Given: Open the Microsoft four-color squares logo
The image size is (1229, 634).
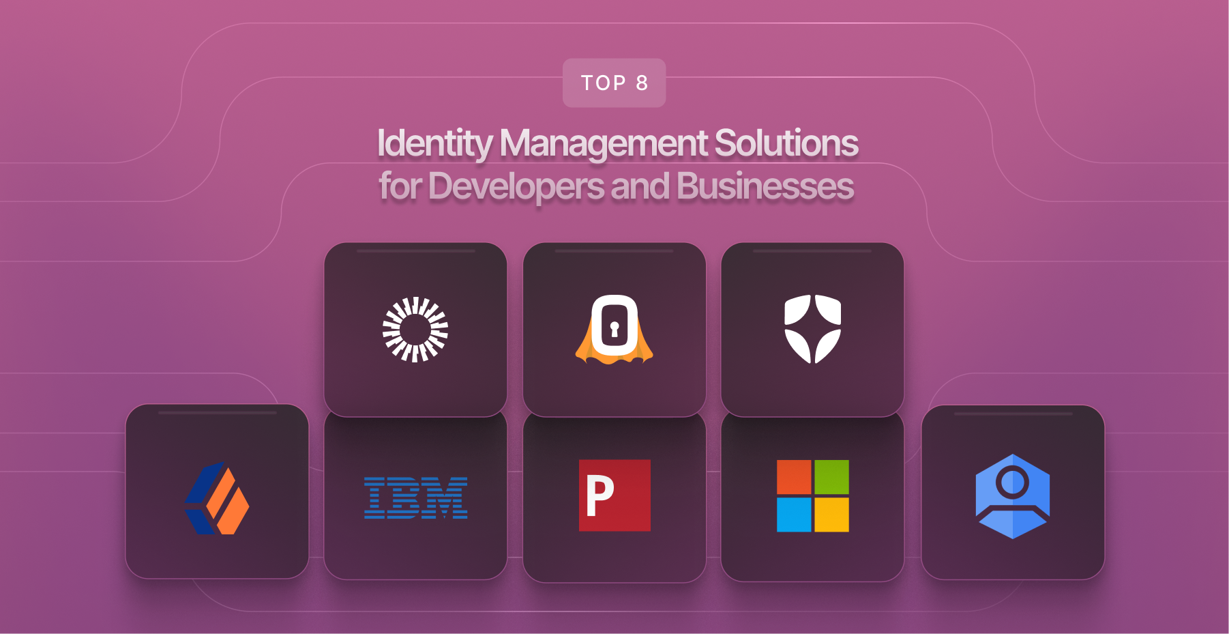Looking at the screenshot, I should (x=812, y=495).
